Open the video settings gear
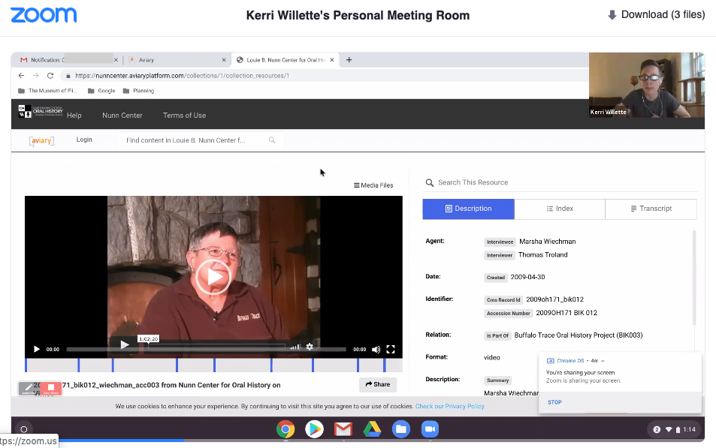 [x=310, y=347]
